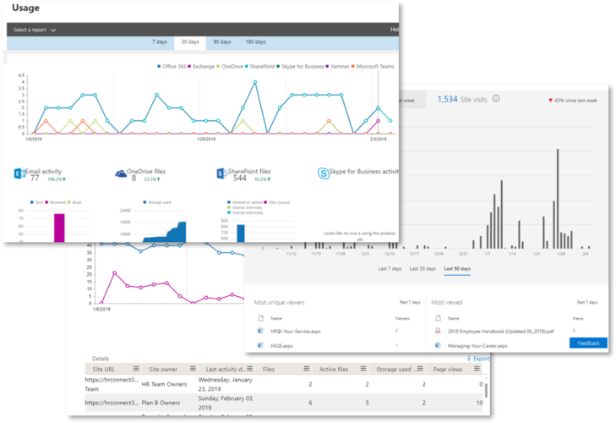Click the PDF icon beside Employee Handbook
This screenshot has height=423, width=616.
(x=438, y=331)
